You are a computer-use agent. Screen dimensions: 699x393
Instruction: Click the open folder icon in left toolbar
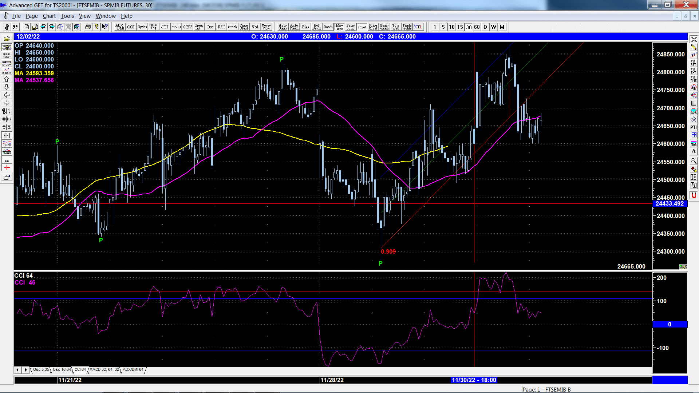pyautogui.click(x=7, y=39)
